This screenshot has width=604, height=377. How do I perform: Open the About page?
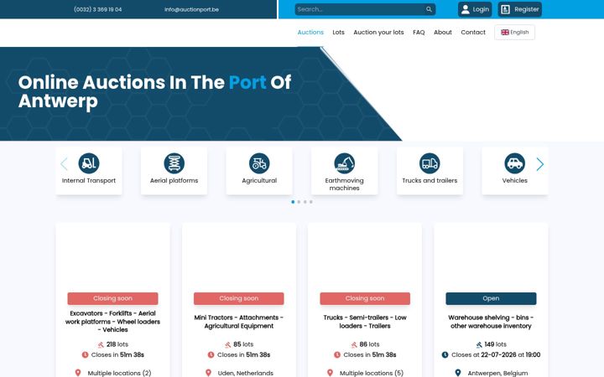point(443,33)
